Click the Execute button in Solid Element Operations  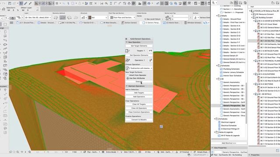pyautogui.click(x=139, y=82)
